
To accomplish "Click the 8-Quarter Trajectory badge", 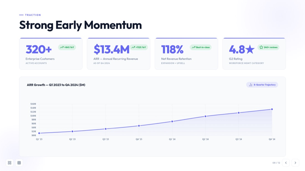I will [x=262, y=85].
